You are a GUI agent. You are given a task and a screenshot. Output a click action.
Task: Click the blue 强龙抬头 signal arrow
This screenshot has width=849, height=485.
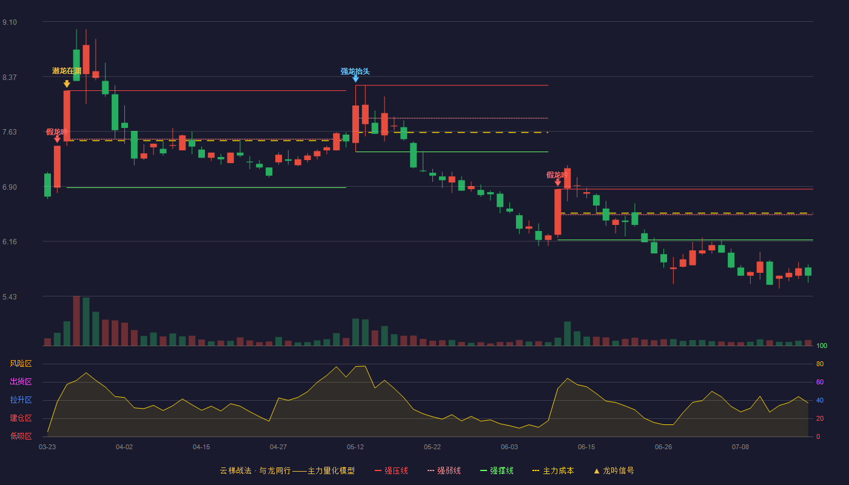tap(355, 79)
